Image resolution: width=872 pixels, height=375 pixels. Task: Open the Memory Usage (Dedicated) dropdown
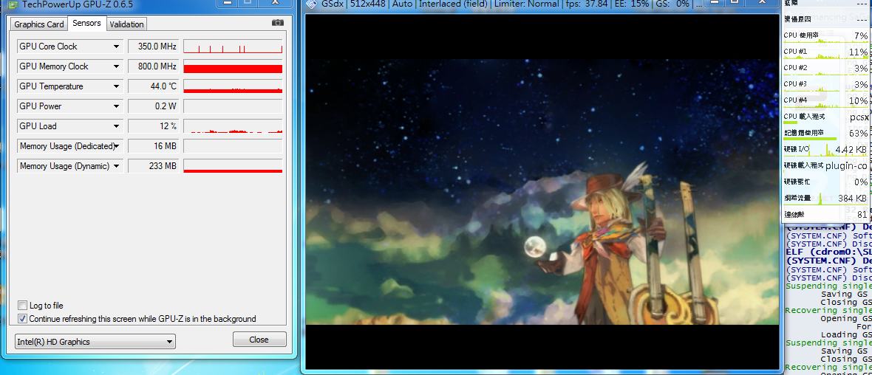tap(116, 147)
